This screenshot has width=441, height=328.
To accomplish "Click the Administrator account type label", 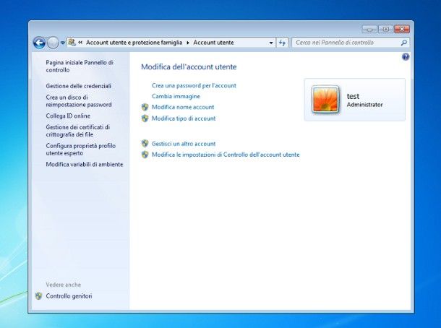I will pos(365,105).
